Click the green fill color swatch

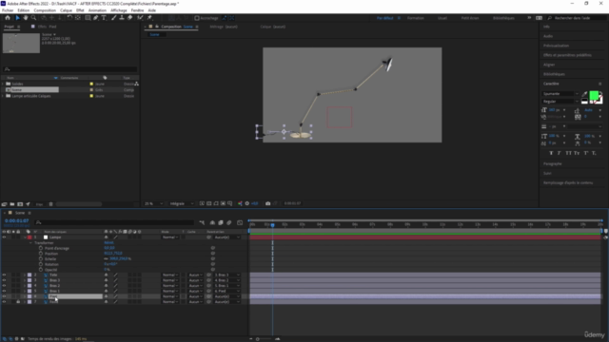tap(594, 95)
